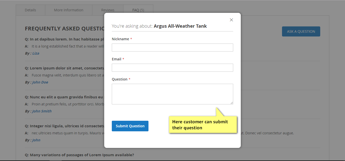Click the answer starting 'nec ultricies metus quam'
This screenshot has width=345, height=161.
click(x=68, y=133)
